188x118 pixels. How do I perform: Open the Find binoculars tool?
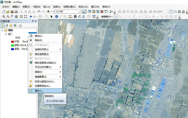(75, 16)
